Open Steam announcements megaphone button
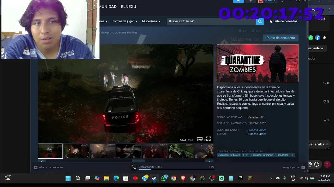 pyautogui.click(x=238, y=1)
